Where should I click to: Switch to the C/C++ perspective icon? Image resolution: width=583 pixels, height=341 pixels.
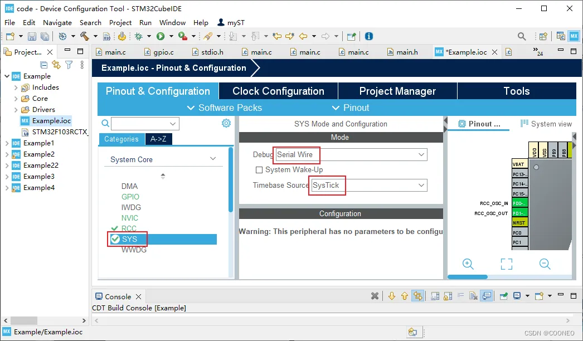coord(561,36)
